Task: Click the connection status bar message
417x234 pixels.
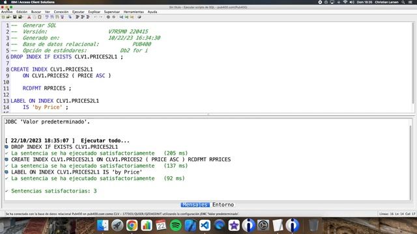Action: pos(122,214)
